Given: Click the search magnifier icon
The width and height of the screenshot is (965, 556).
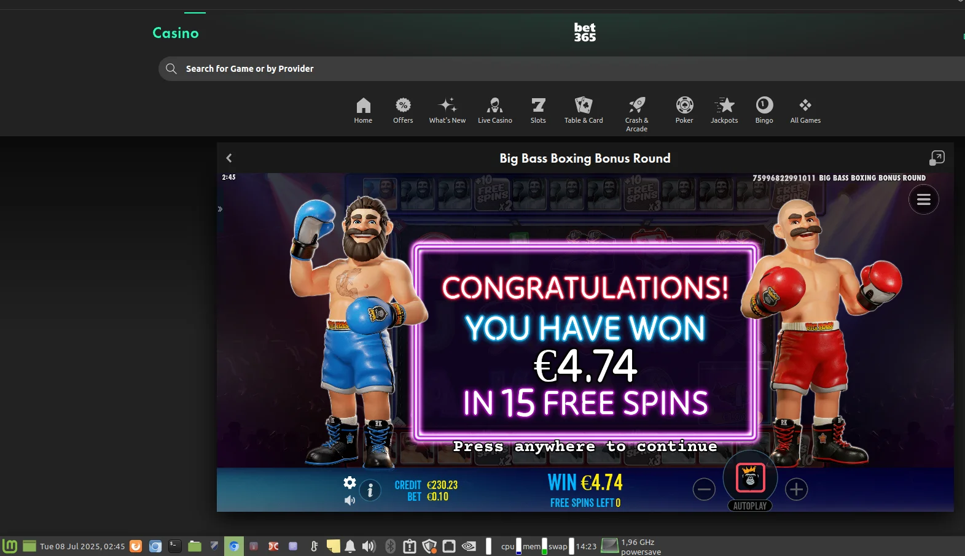Looking at the screenshot, I should pos(171,69).
